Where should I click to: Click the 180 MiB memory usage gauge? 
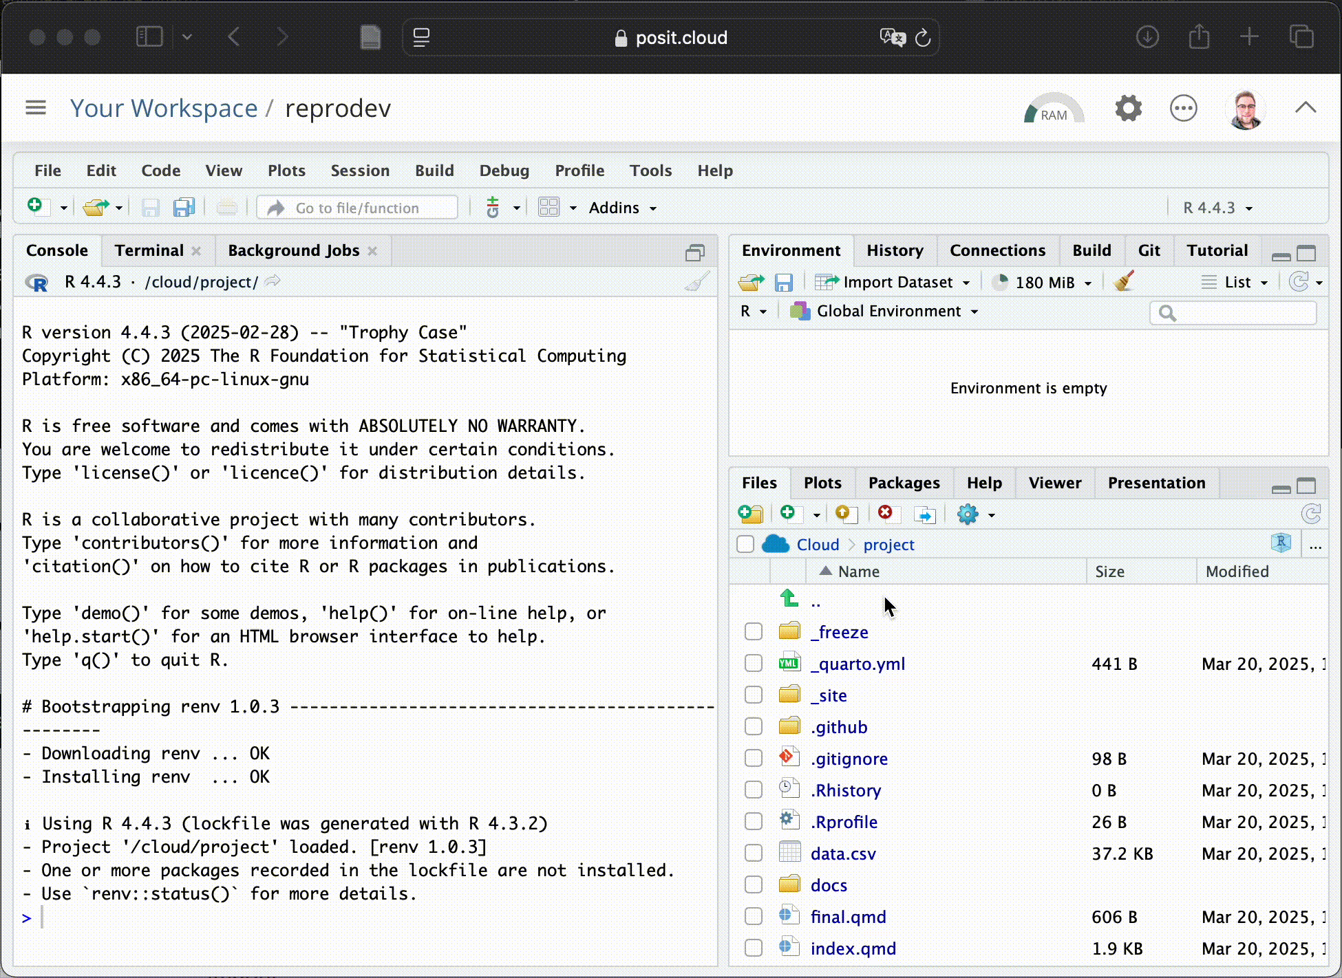point(1039,281)
